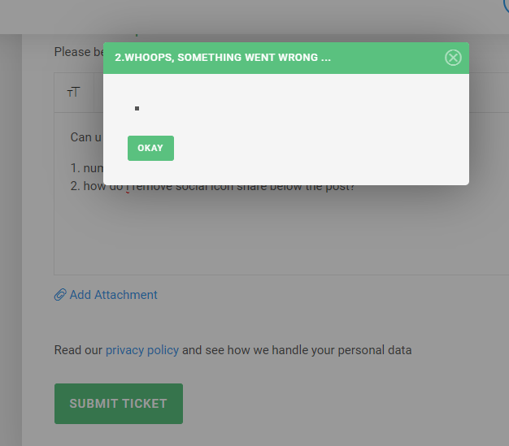The width and height of the screenshot is (509, 446).
Task: Open the privacy policy link
Action: pyautogui.click(x=142, y=350)
